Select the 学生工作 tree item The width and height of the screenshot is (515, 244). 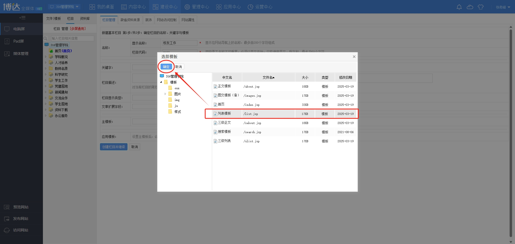pyautogui.click(x=61, y=80)
